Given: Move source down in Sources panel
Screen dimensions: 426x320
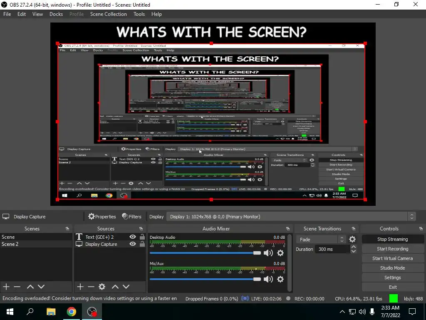Looking at the screenshot, I should point(126,287).
